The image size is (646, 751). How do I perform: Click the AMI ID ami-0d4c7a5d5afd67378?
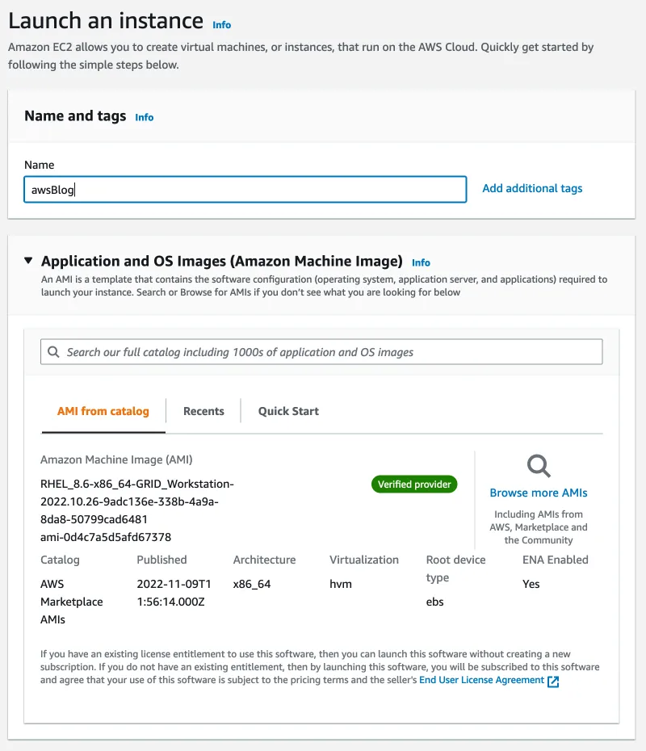tap(106, 537)
